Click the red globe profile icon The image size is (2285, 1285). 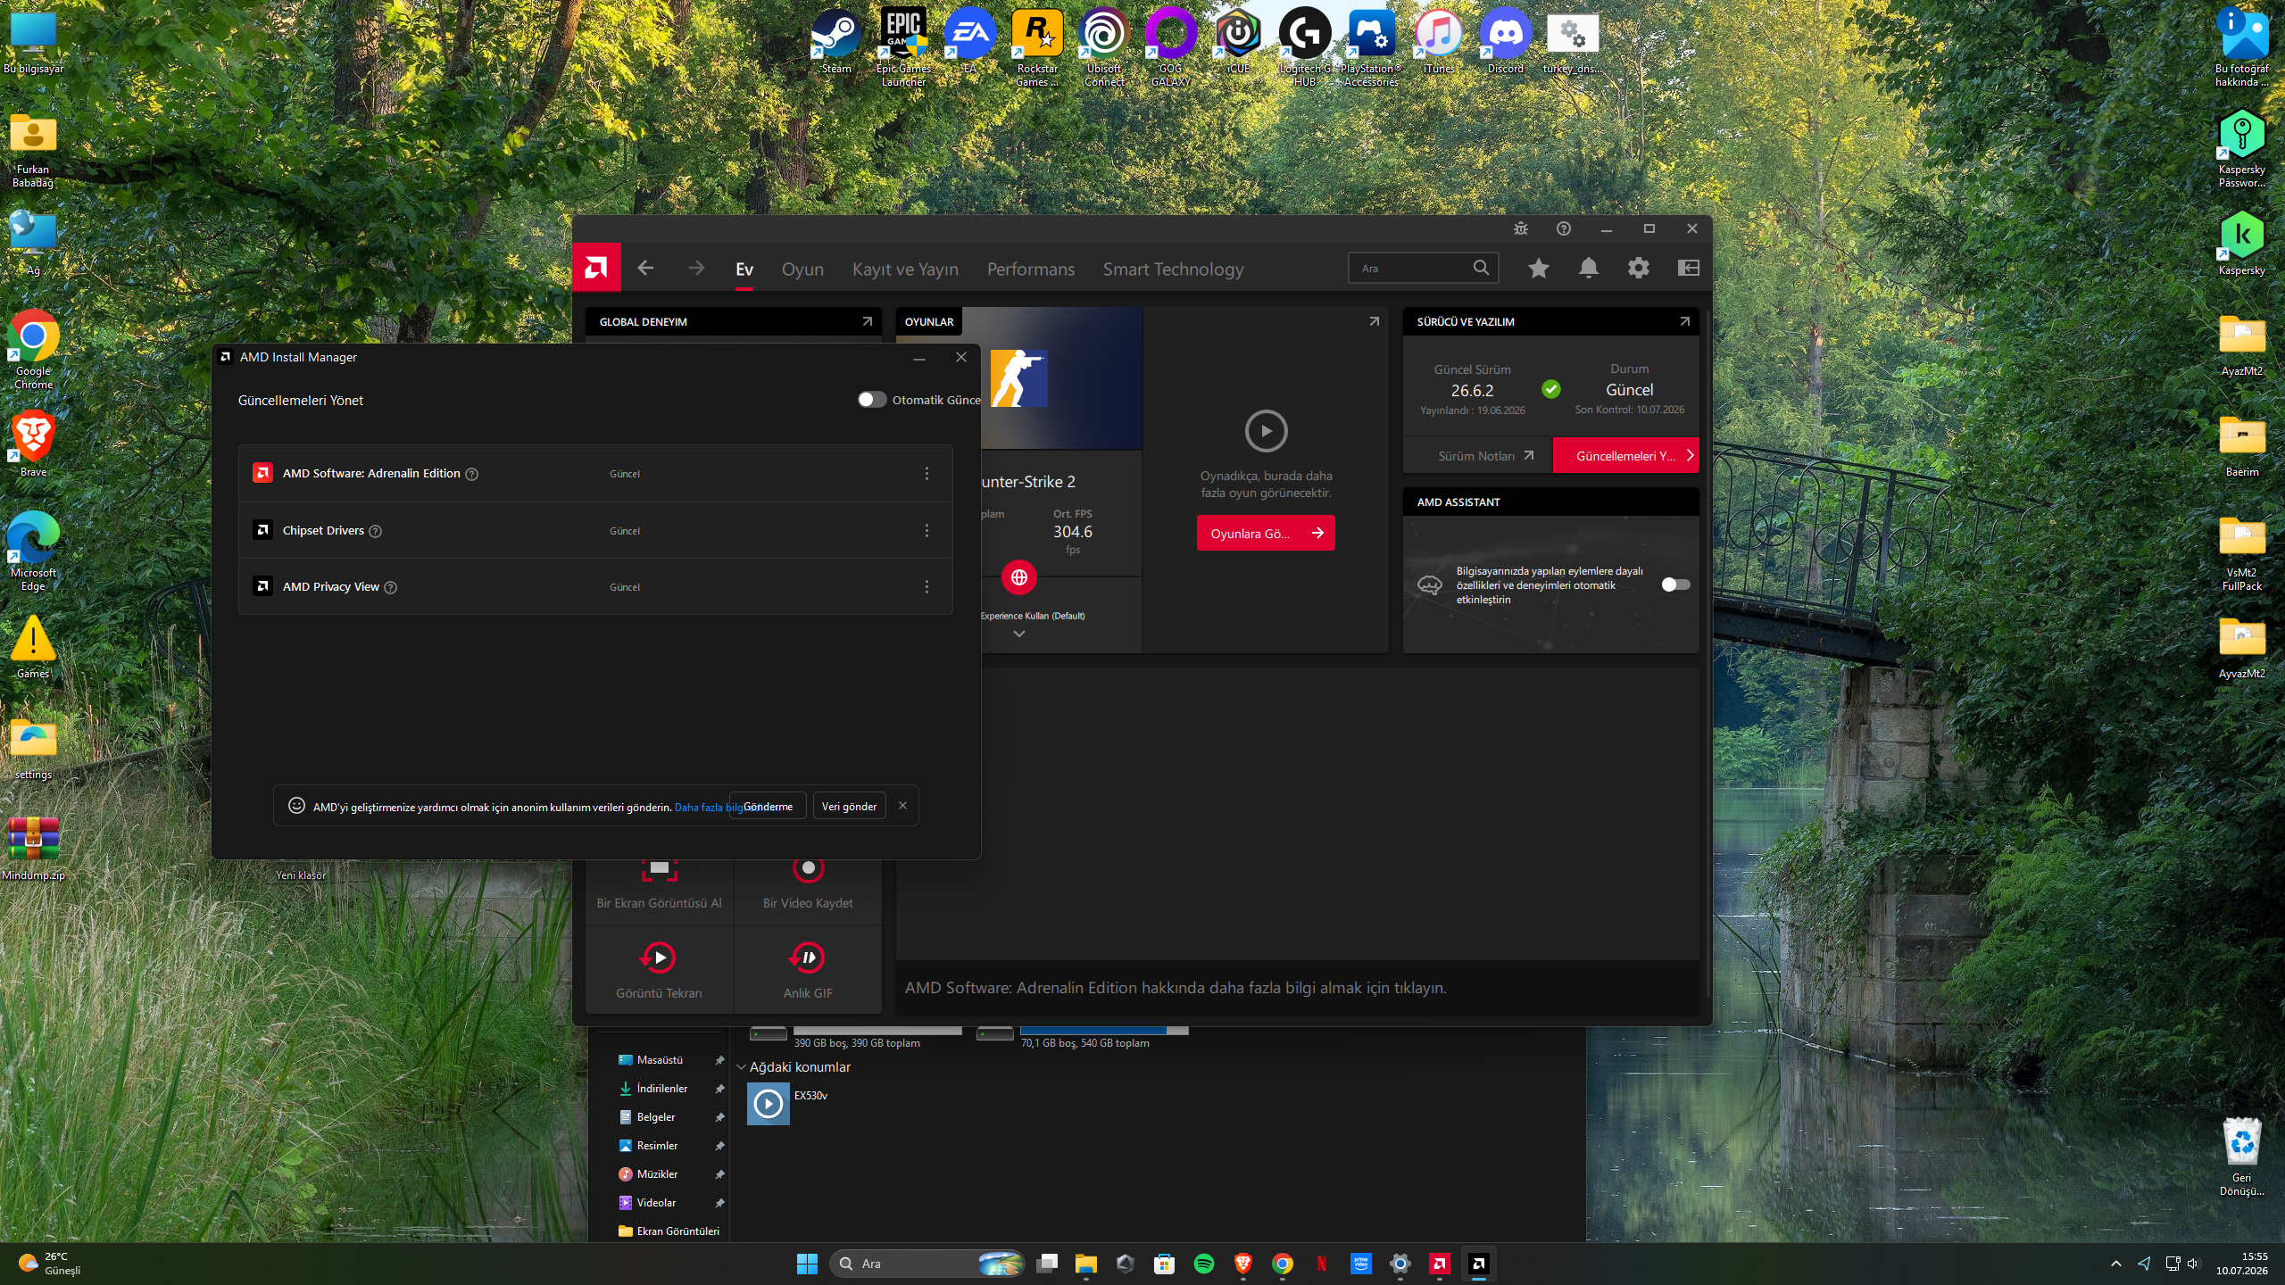[1019, 577]
